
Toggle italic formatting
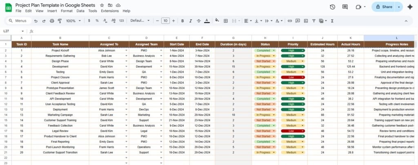coord(190,21)
